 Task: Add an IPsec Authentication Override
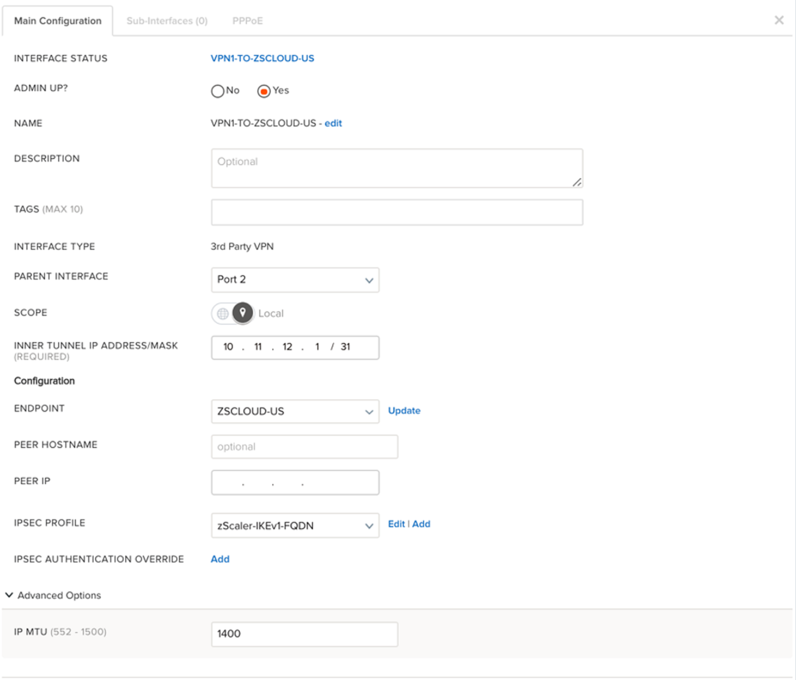point(220,559)
